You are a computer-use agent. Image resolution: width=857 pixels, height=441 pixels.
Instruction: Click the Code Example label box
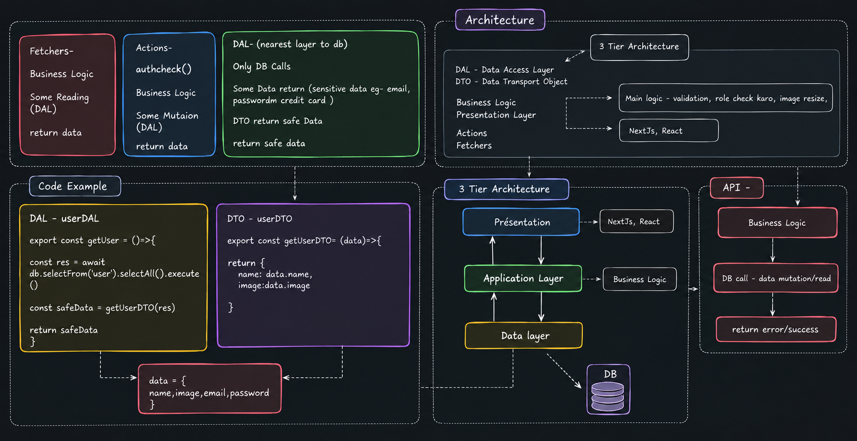(x=75, y=186)
